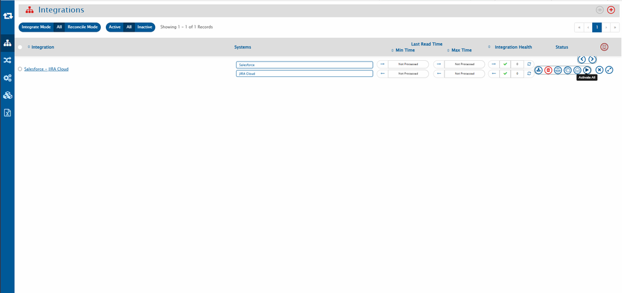
Task: Click the Status column header
Action: tap(562, 47)
